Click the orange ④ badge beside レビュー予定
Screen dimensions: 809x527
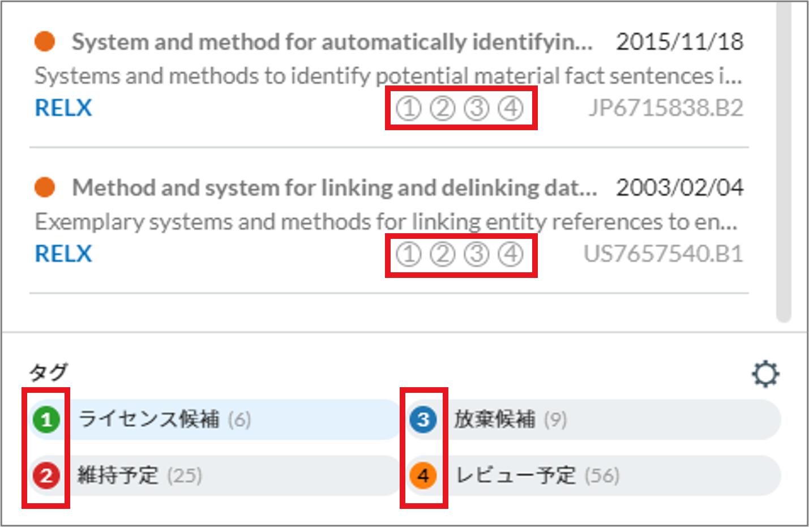click(x=423, y=476)
